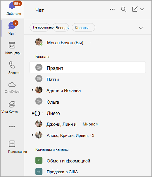Viewport: 152px width, 177px height.
Task: Click the US team icon
Action: coord(39,171)
